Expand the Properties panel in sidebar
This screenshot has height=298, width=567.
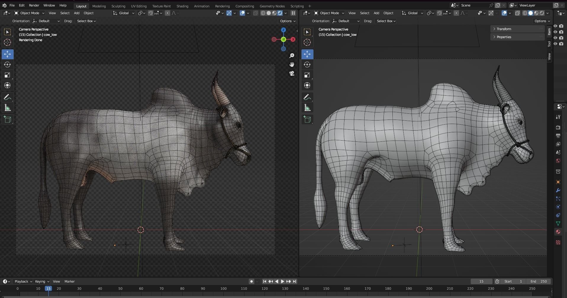tap(518, 37)
